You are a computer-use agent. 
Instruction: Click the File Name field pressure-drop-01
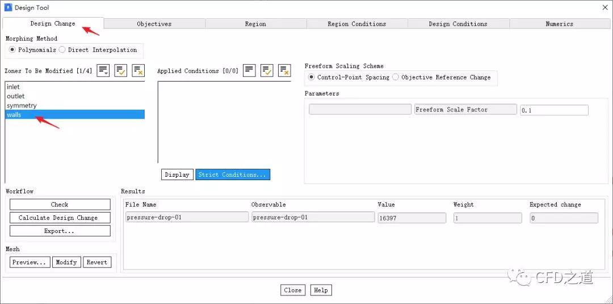click(x=187, y=218)
